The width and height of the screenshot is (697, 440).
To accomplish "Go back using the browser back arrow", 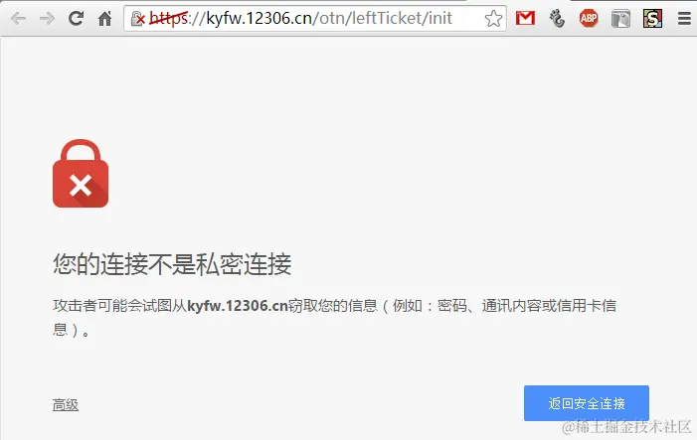I will tap(18, 19).
